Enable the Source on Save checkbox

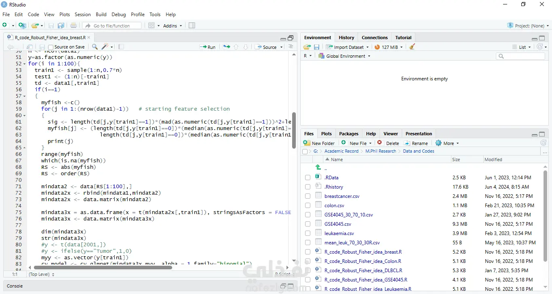51,47
